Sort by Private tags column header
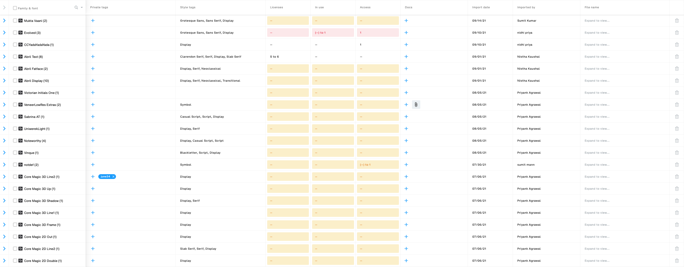The width and height of the screenshot is (684, 267). click(99, 7)
